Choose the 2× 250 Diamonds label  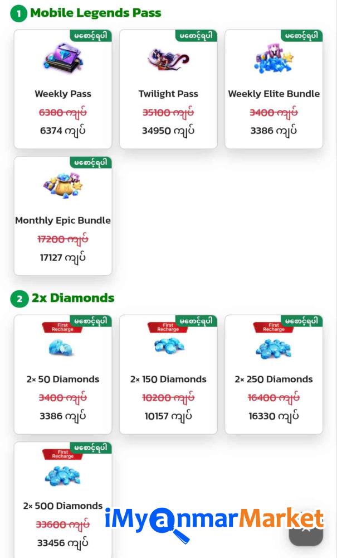click(273, 379)
